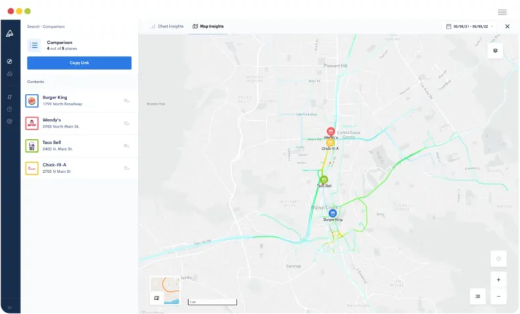
Task: Toggle the Burger King row list-check icon
Action: tap(127, 101)
